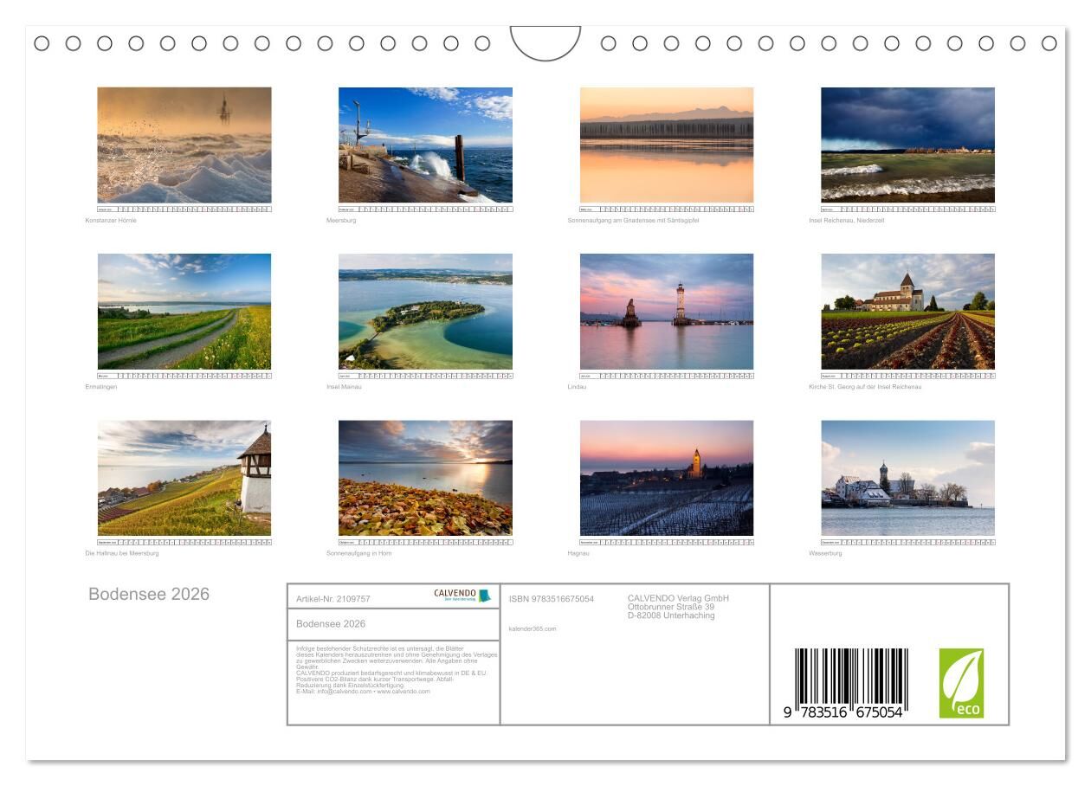Click the ISBN 9783516675054 text

point(552,599)
